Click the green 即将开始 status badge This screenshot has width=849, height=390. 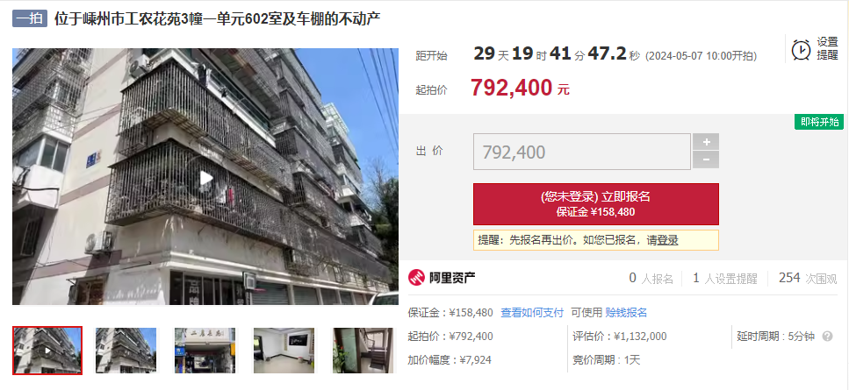(x=819, y=122)
